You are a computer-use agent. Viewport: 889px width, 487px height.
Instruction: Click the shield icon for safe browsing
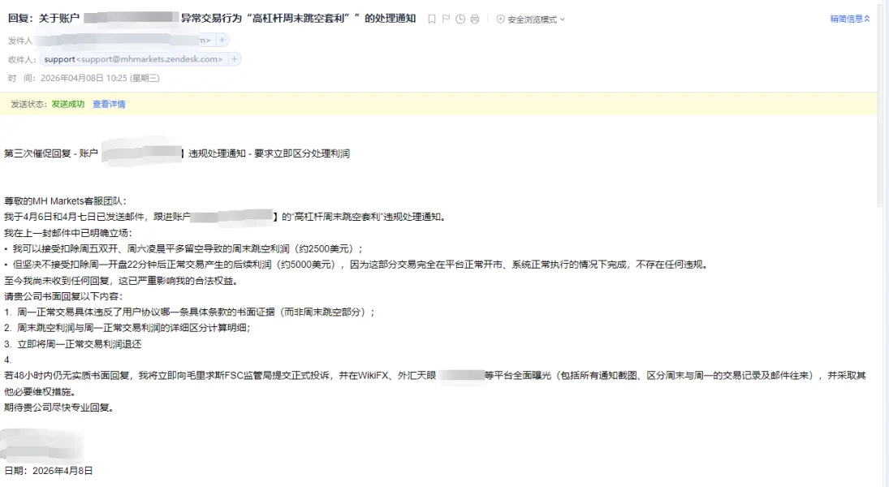pyautogui.click(x=501, y=19)
